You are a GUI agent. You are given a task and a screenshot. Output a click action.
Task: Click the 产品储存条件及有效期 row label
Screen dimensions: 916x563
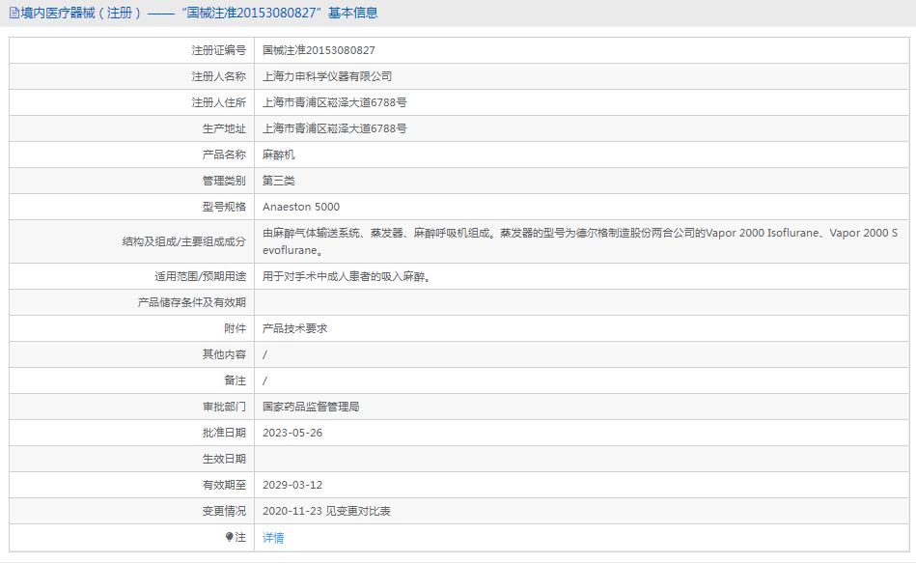pos(192,302)
